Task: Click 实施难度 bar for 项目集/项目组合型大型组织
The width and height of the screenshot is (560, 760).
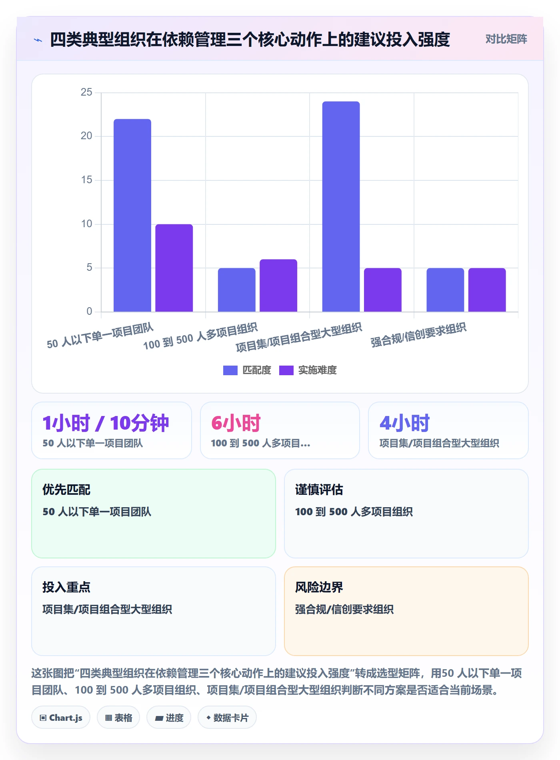Action: 383,290
